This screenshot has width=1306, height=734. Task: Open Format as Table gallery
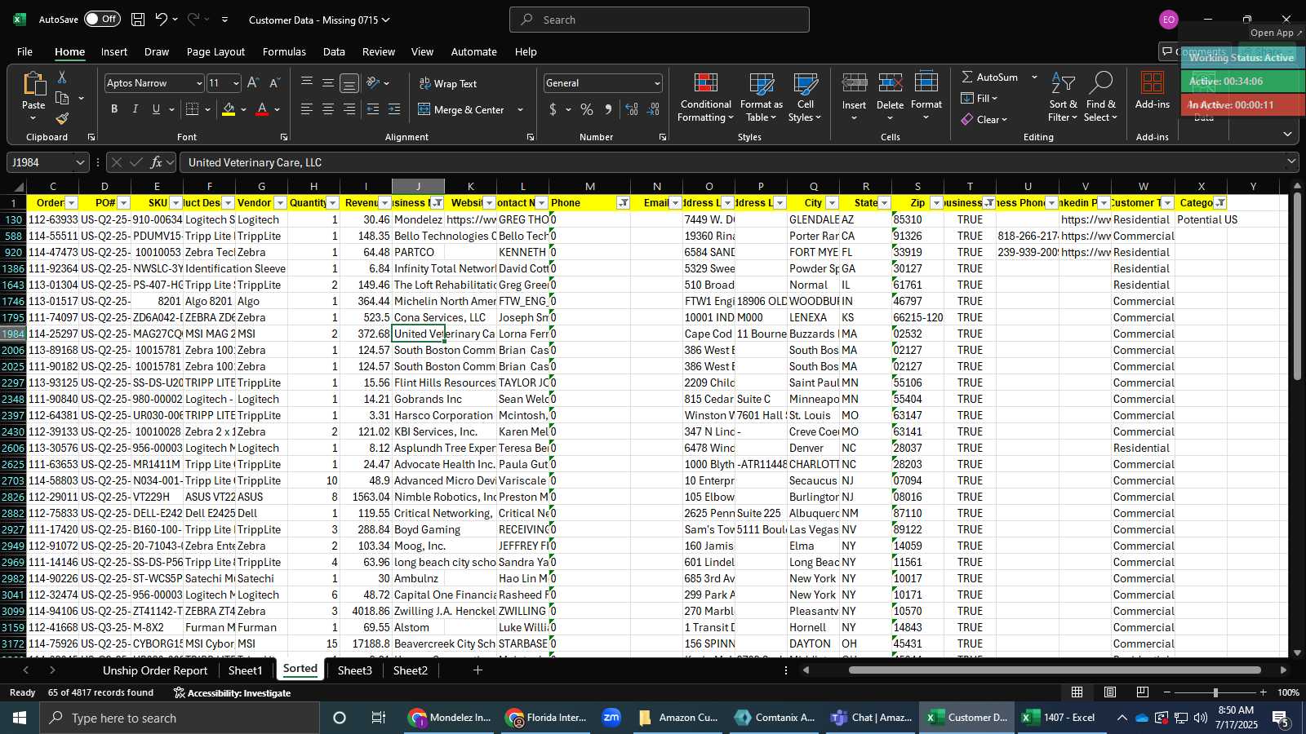pyautogui.click(x=761, y=98)
